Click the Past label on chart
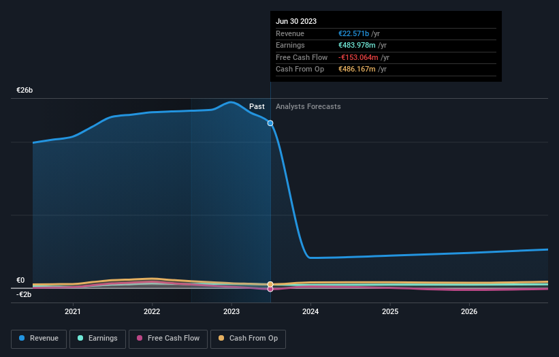The image size is (559, 357). point(257,106)
